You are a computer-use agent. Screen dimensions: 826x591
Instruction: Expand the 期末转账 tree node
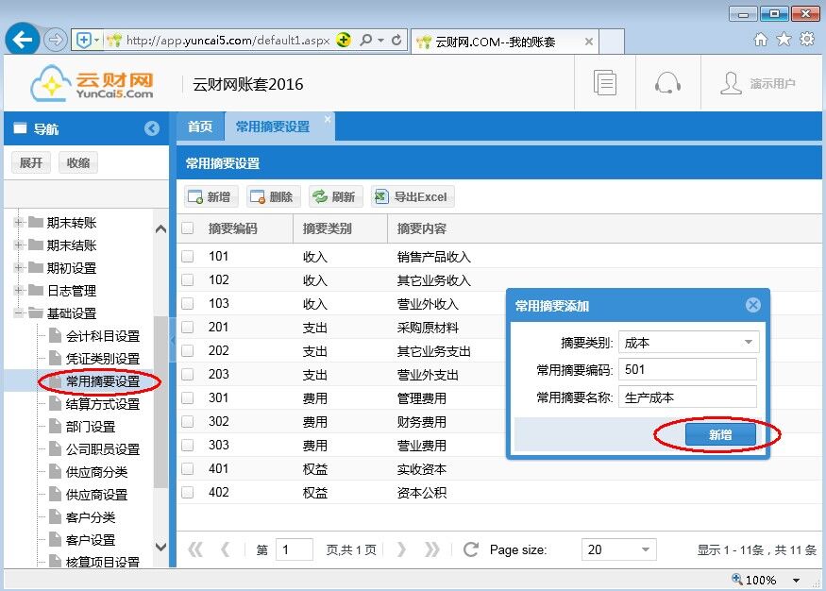(18, 223)
